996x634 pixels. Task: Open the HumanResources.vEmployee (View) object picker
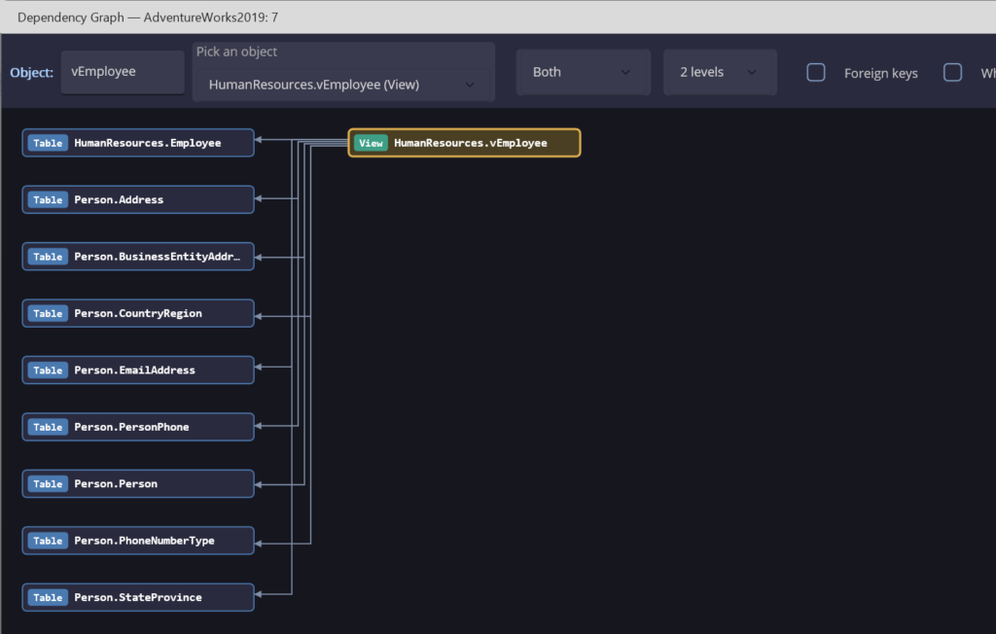point(343,85)
